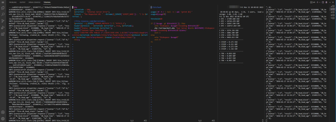The image size is (336, 122).
Task: Open the Manage gear menu
Action: [3, 119]
